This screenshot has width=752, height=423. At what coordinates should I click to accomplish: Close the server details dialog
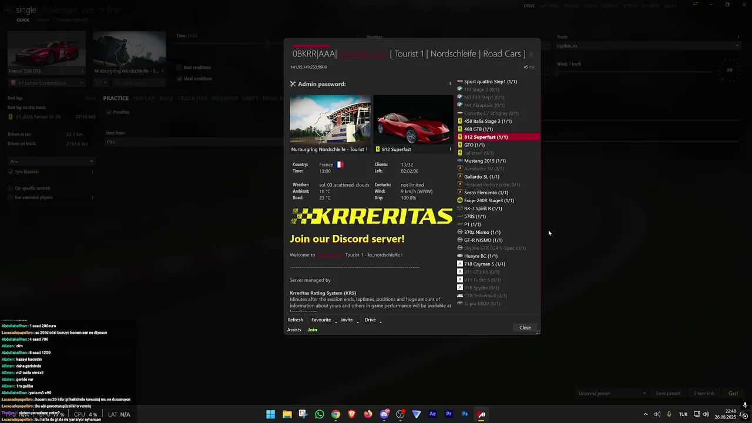525,328
